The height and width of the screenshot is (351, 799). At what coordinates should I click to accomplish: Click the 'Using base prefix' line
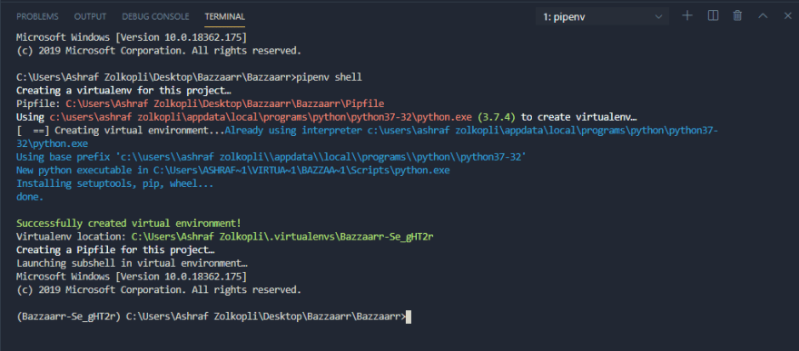coord(270,157)
